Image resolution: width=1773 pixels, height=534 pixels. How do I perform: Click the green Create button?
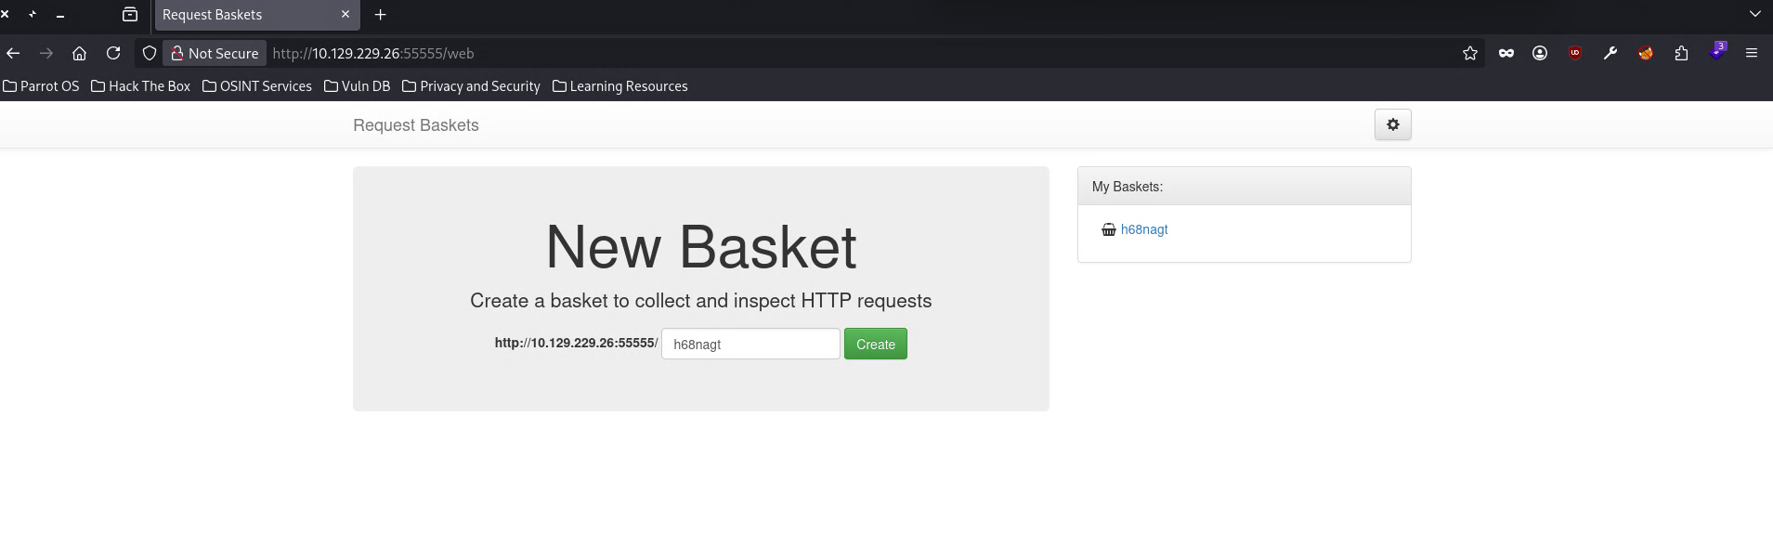point(875,344)
